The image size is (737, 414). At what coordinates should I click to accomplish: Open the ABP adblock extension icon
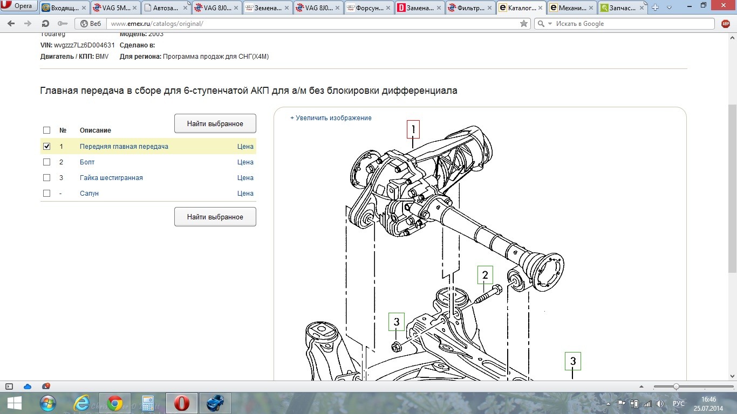click(x=726, y=24)
